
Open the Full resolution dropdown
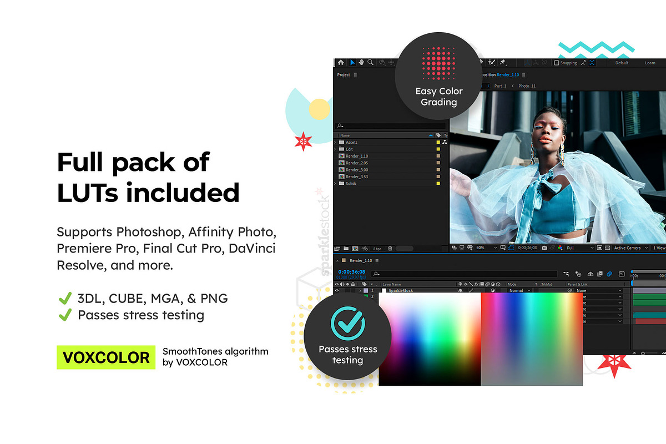pyautogui.click(x=579, y=248)
